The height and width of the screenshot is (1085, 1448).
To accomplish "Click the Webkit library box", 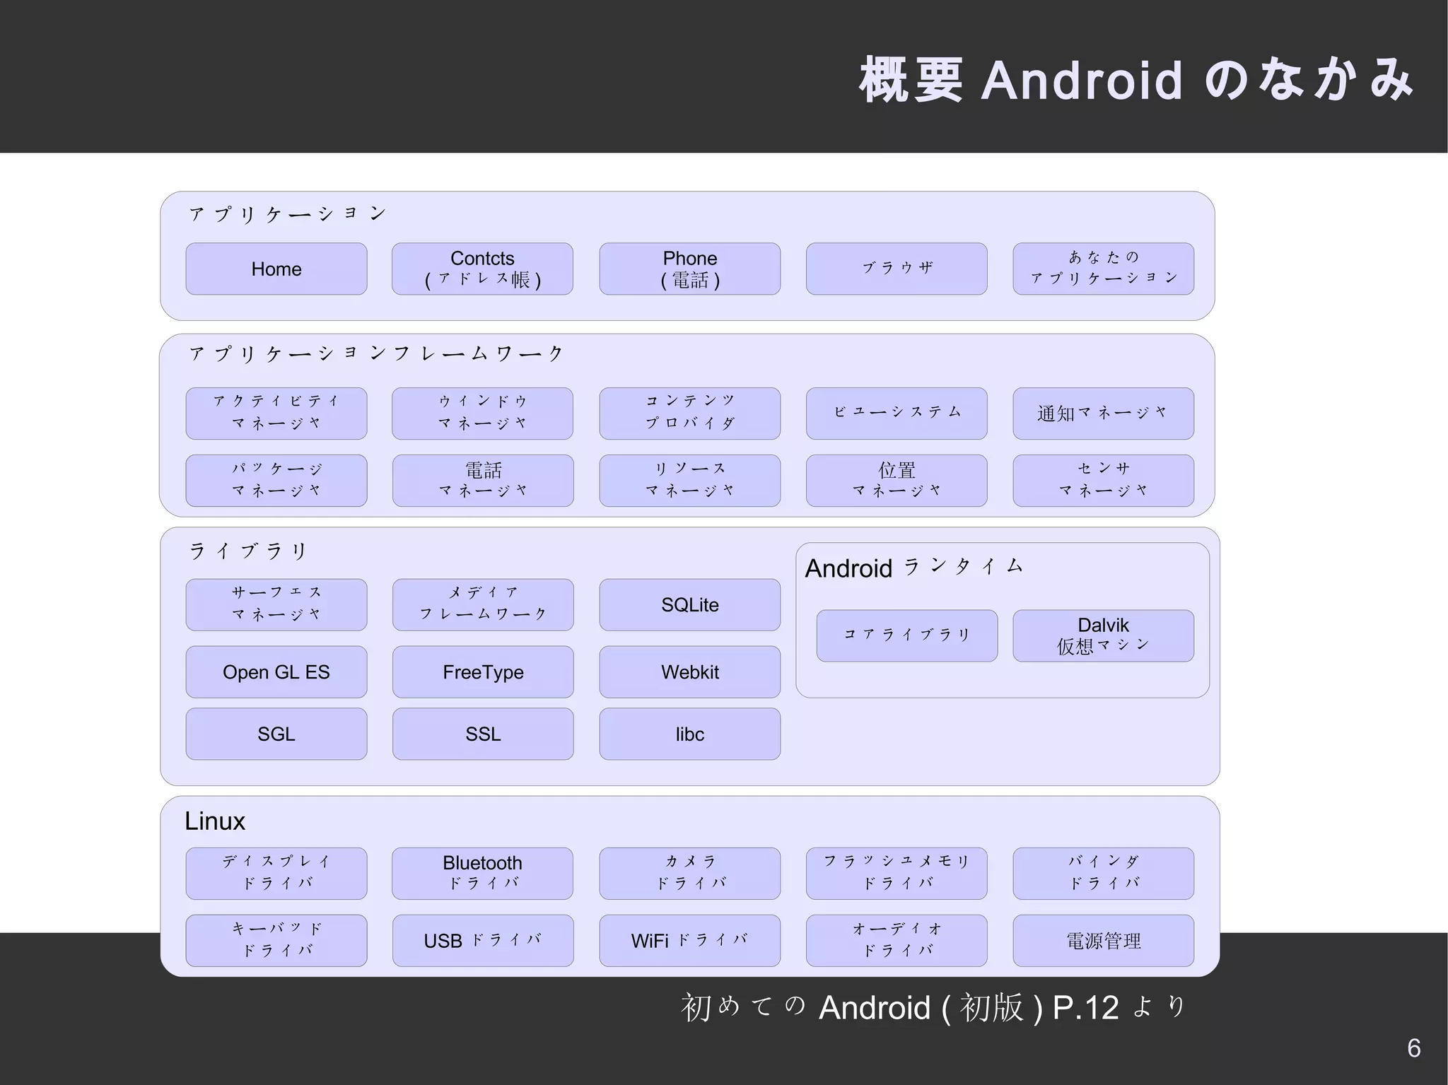I will [690, 671].
